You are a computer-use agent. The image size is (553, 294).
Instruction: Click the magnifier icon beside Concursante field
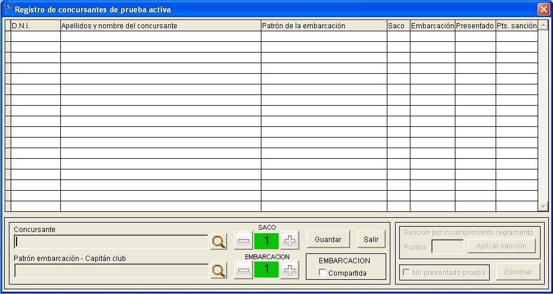219,241
